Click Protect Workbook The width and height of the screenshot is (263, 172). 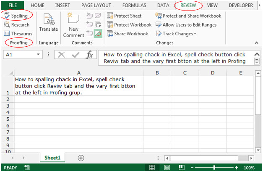(129, 25)
